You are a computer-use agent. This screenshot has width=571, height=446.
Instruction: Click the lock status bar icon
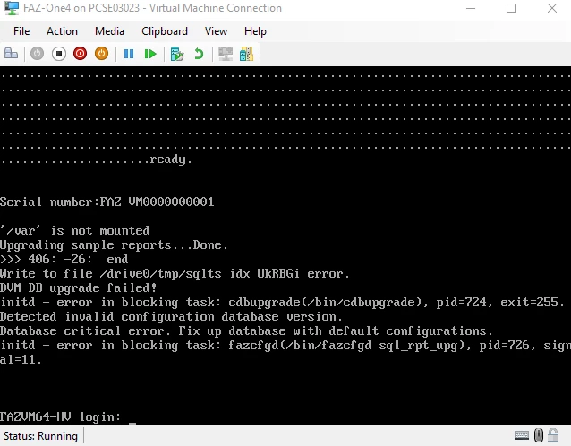pyautogui.click(x=553, y=435)
